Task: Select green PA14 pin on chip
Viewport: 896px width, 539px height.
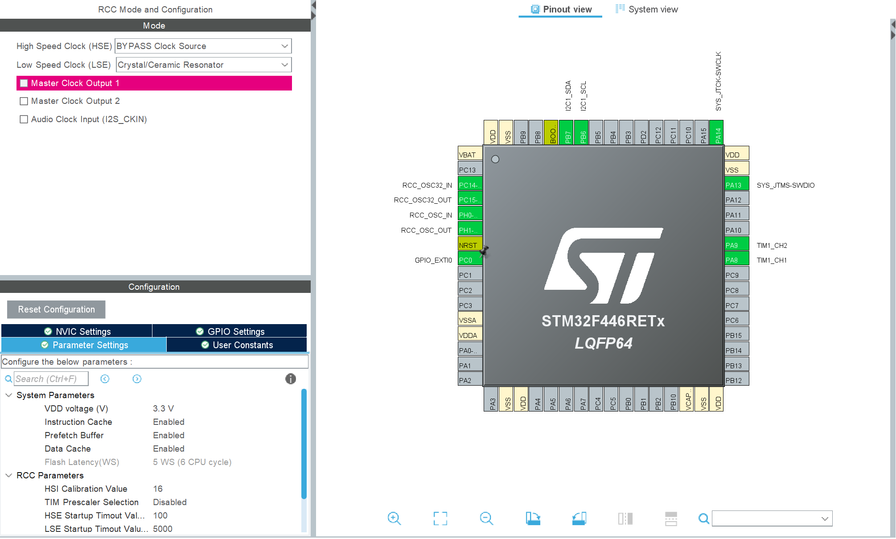Action: click(716, 132)
